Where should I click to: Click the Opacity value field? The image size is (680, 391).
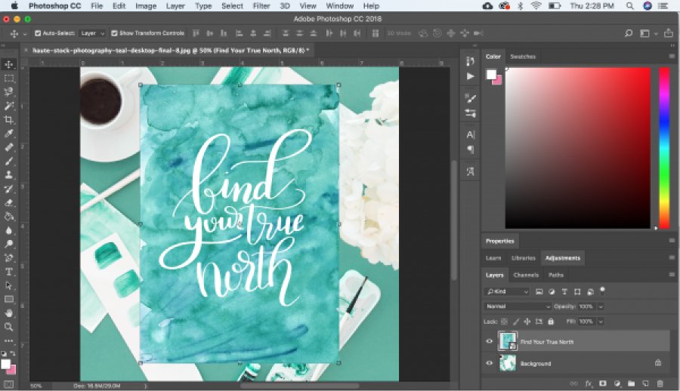586,306
